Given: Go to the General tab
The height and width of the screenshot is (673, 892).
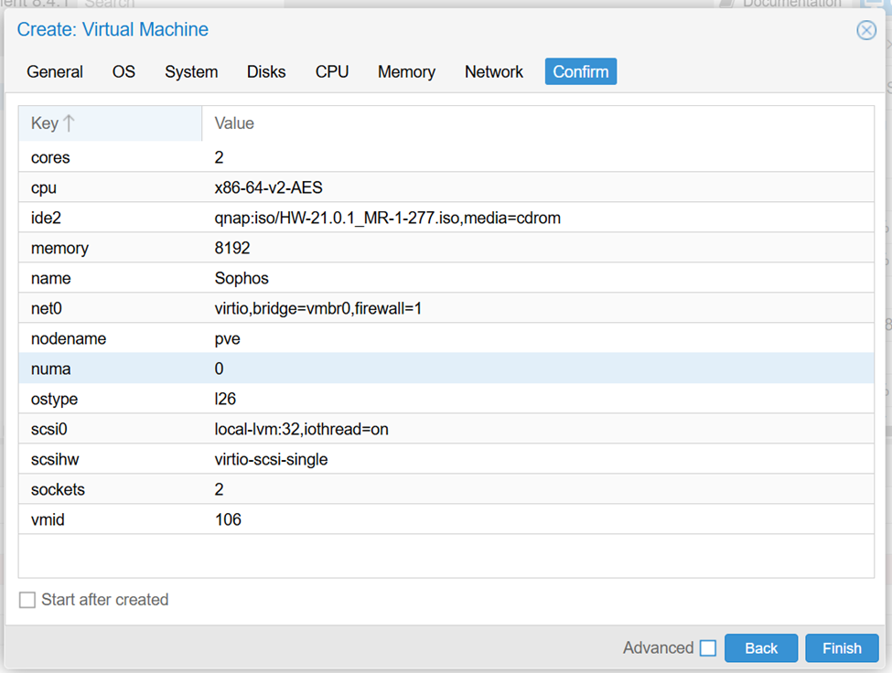Looking at the screenshot, I should (55, 71).
